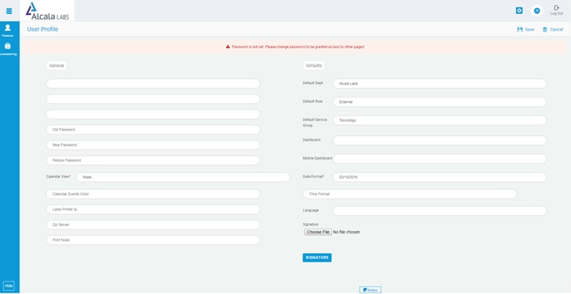This screenshot has width=571, height=294.
Task: Open the hamburger menu icon
Action: pos(9,11)
